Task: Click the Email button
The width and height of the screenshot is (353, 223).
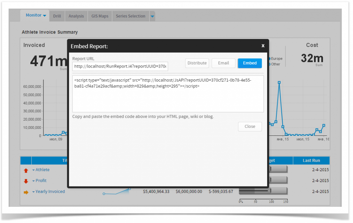Action: tap(223, 63)
